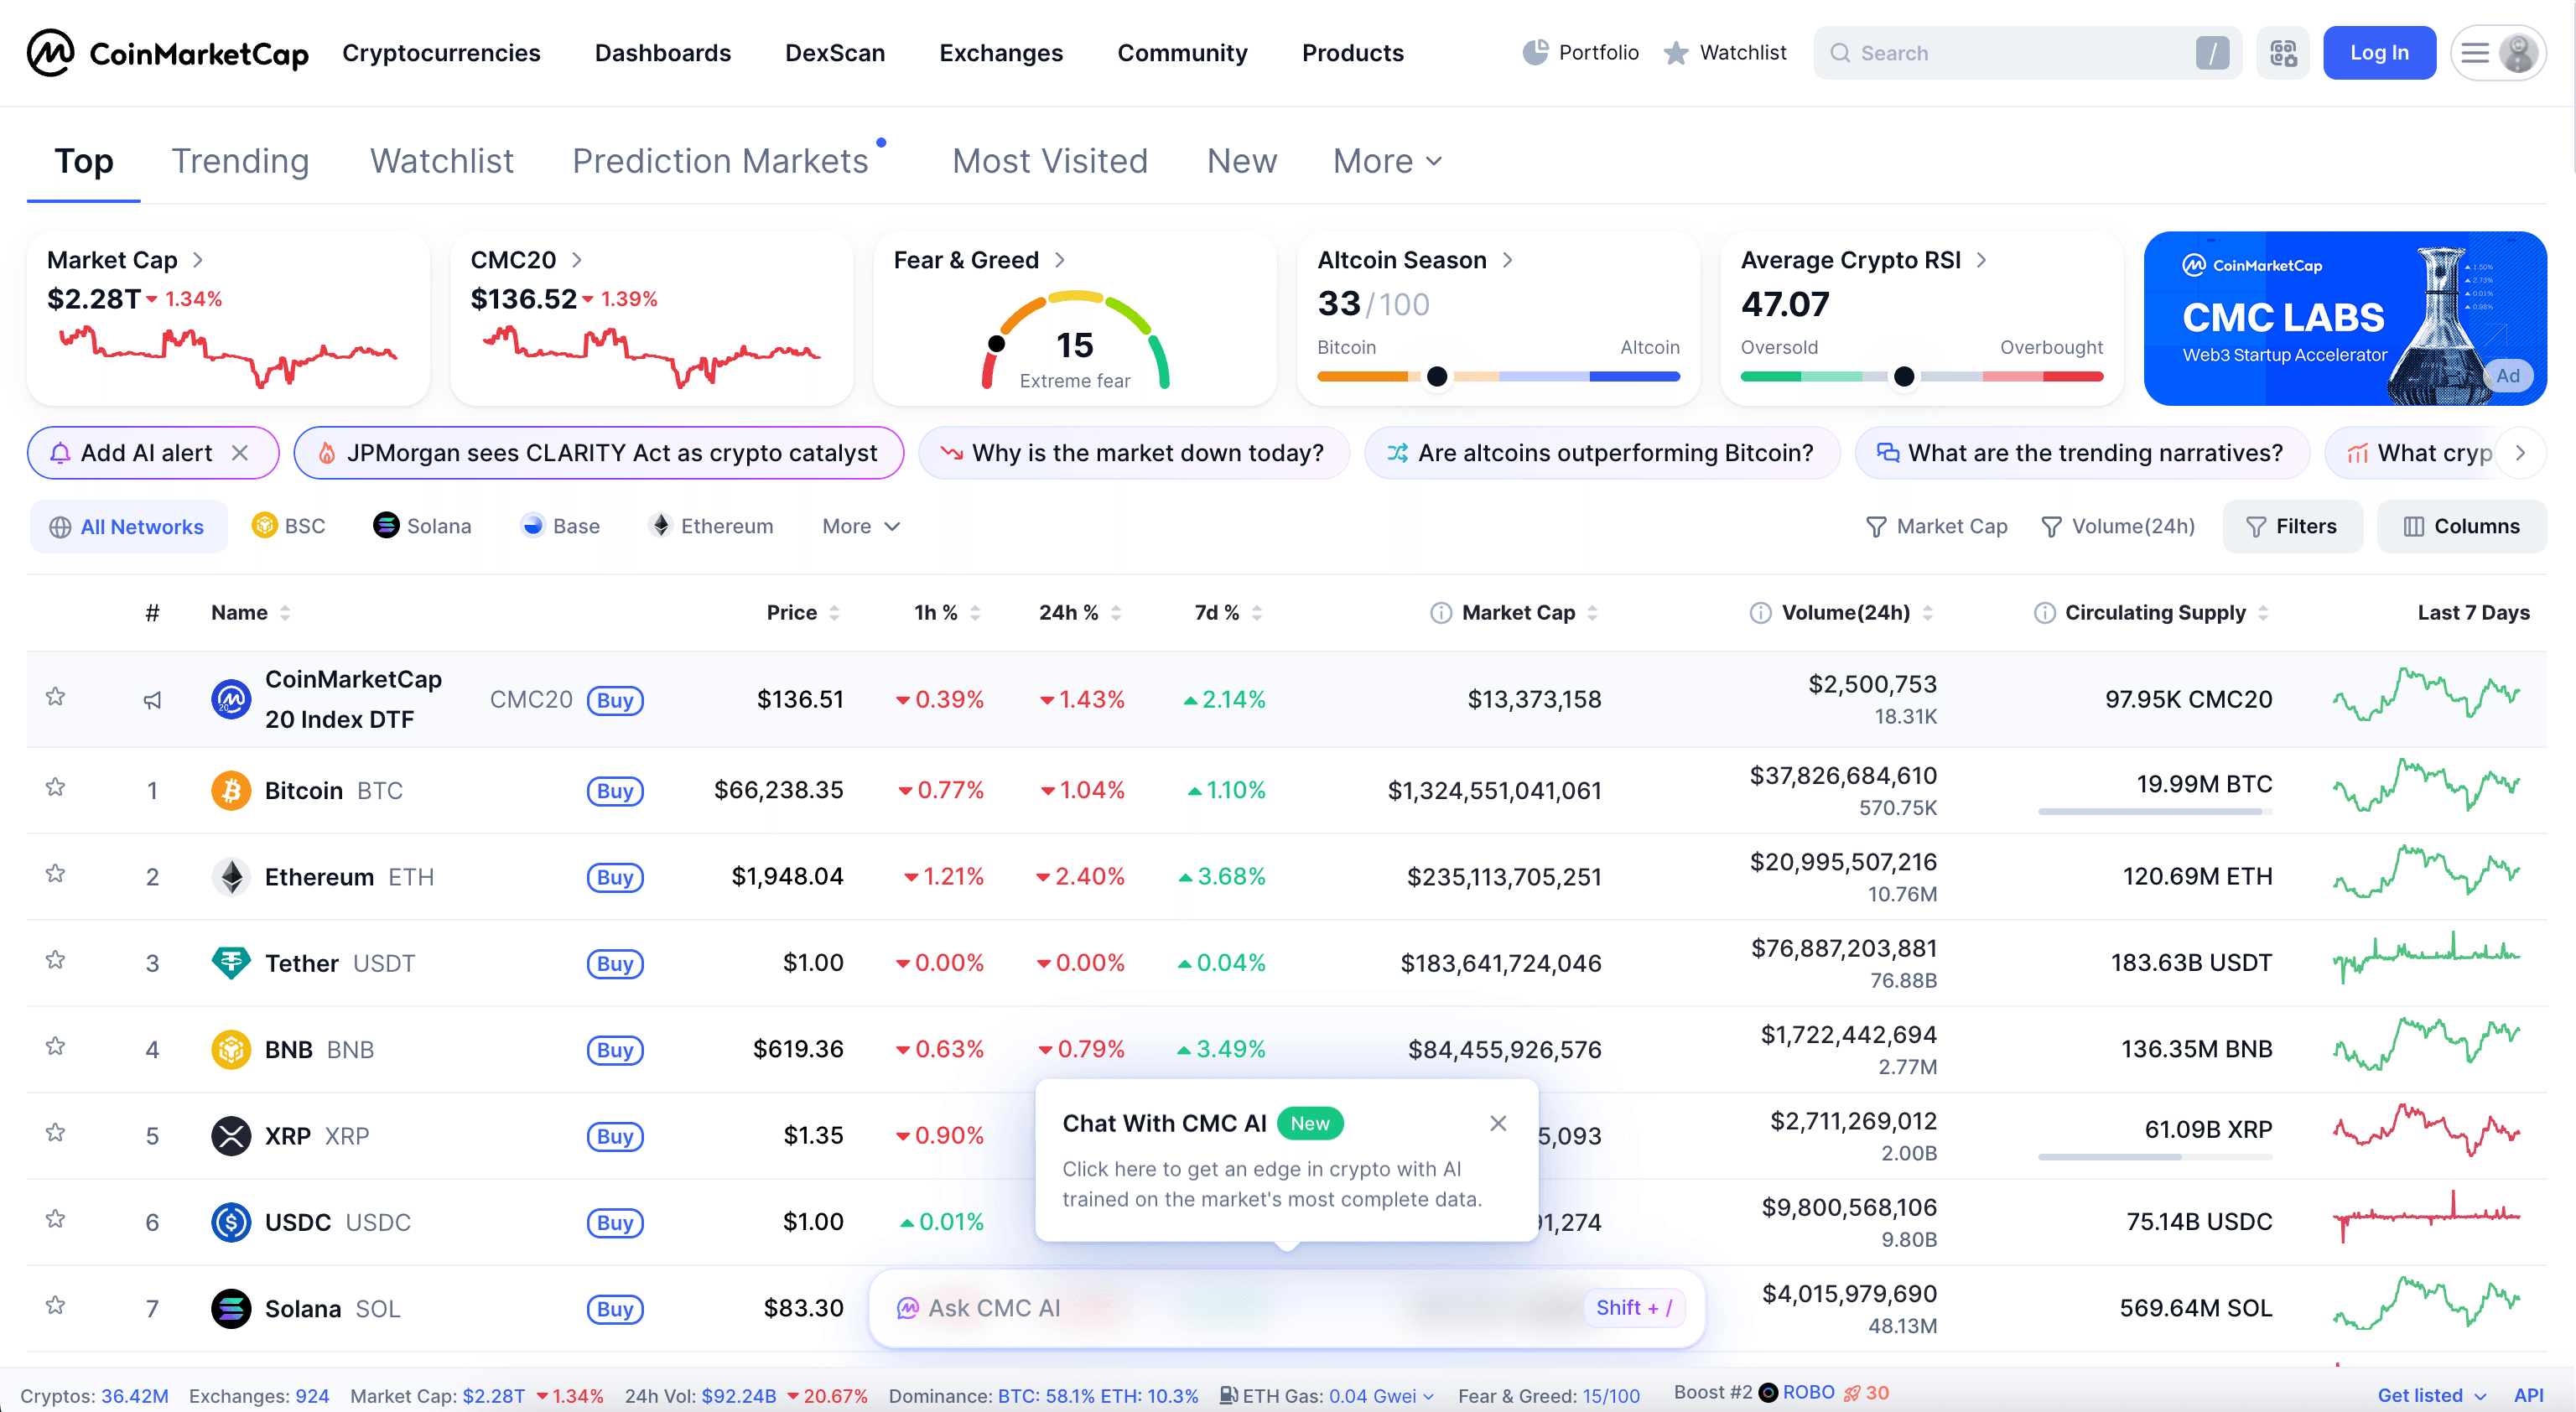This screenshot has height=1412, width=2576.
Task: Click the Log In button
Action: [2380, 52]
